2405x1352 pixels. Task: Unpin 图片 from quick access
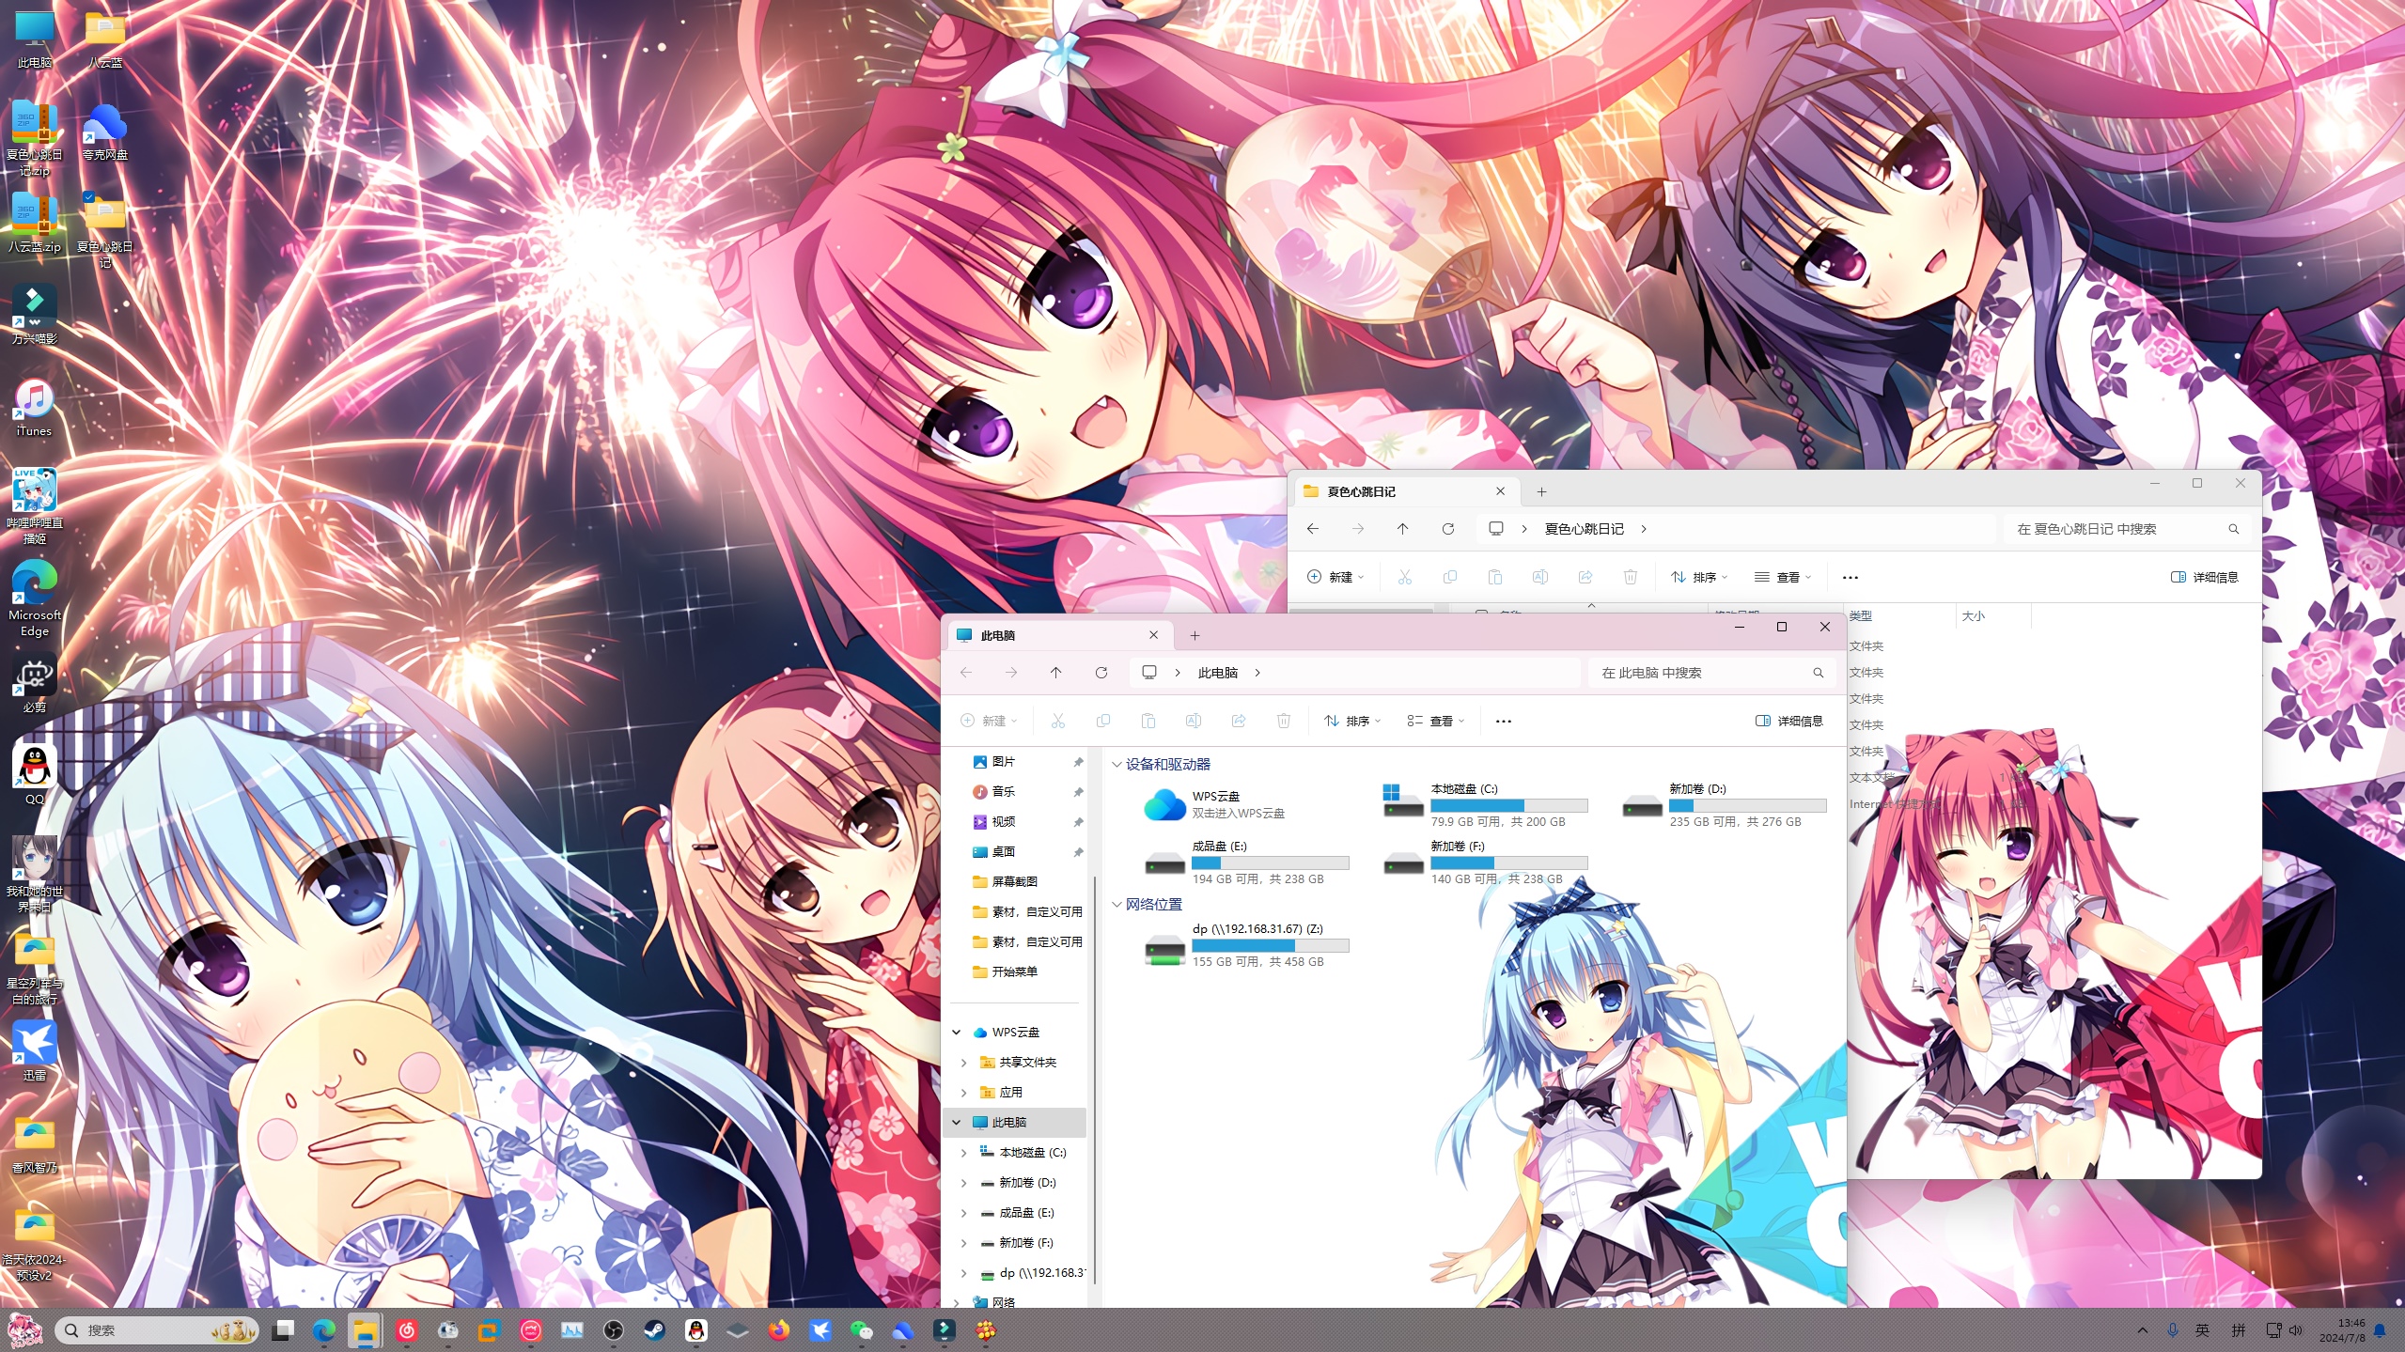coord(1078,762)
